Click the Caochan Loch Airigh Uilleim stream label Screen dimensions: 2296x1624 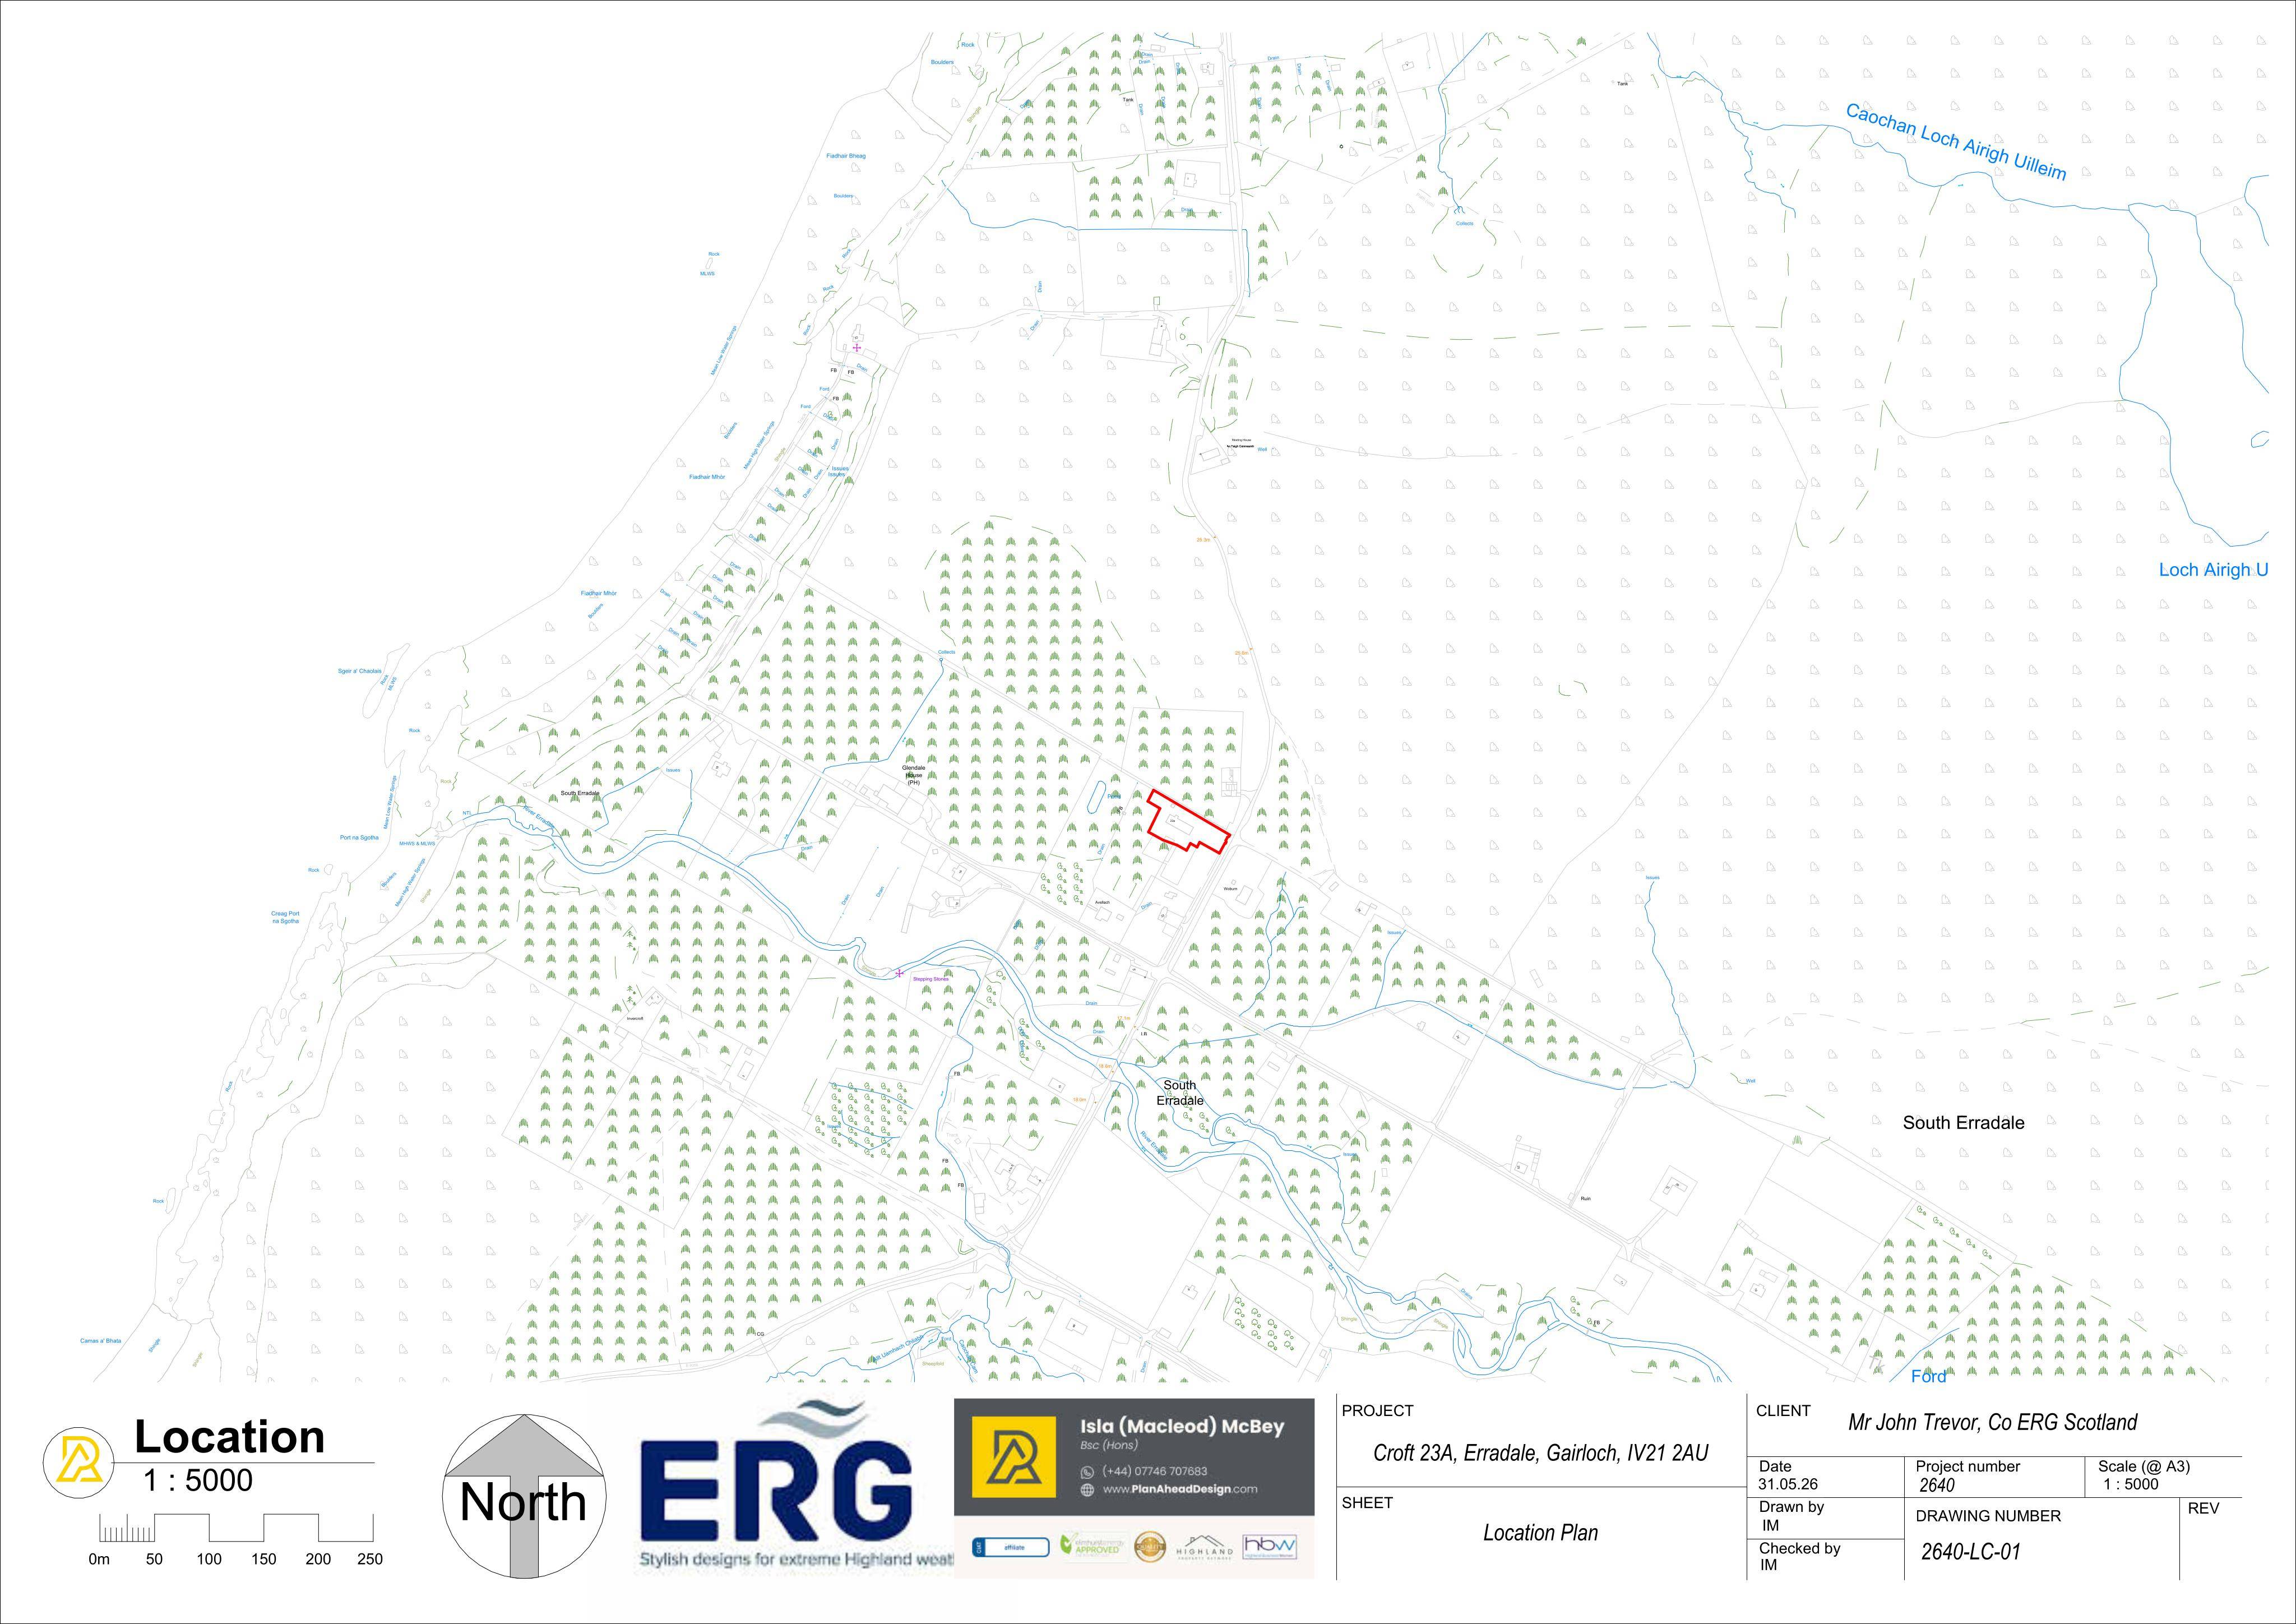pyautogui.click(x=1956, y=142)
